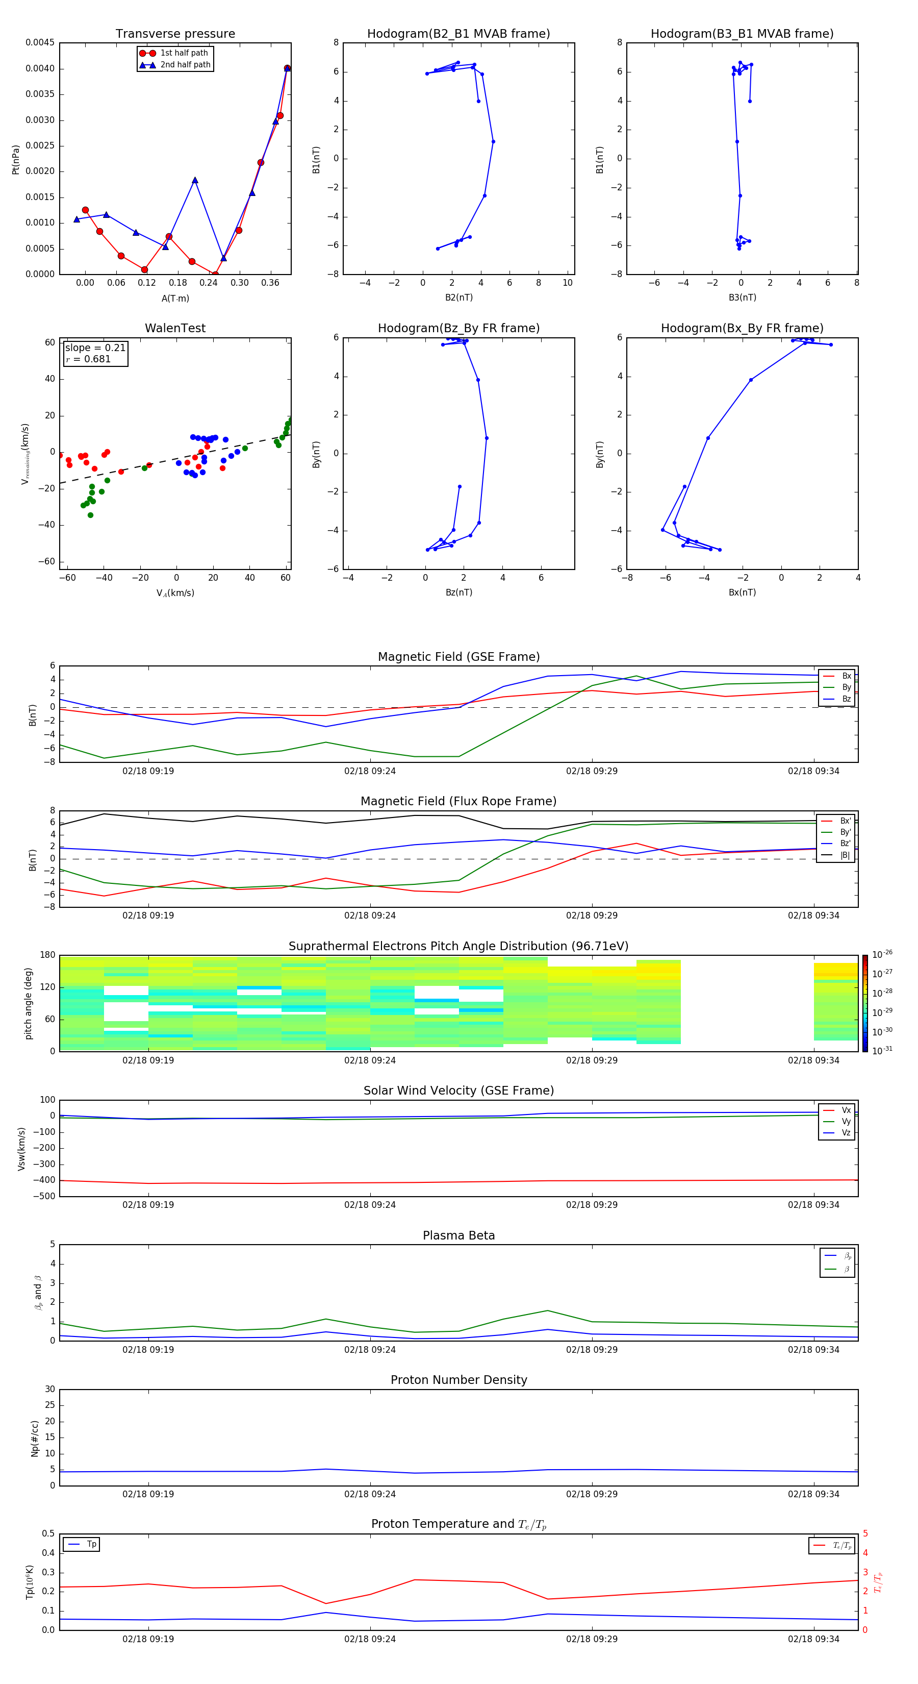Click the 'Transverse pressure' plot title
This screenshot has width=918, height=1684.
175,34
